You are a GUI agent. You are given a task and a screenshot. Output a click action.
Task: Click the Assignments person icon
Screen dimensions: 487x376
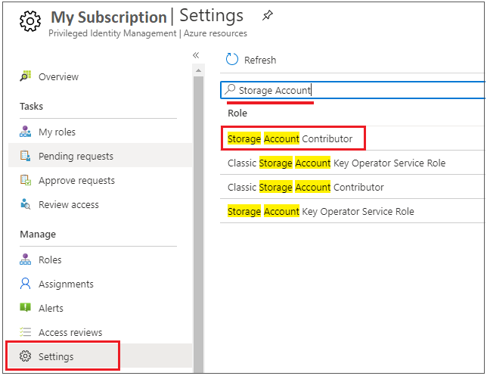coord(25,284)
